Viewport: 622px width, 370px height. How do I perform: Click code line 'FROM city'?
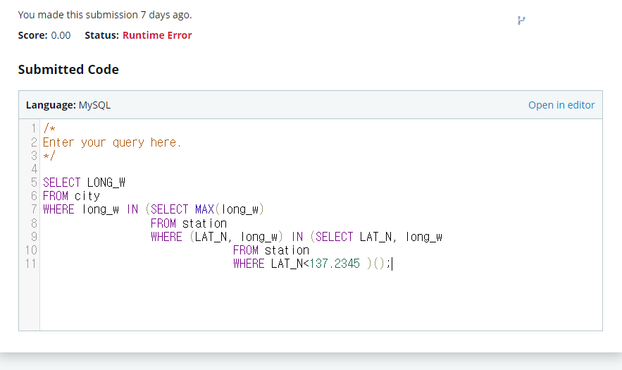click(x=71, y=196)
